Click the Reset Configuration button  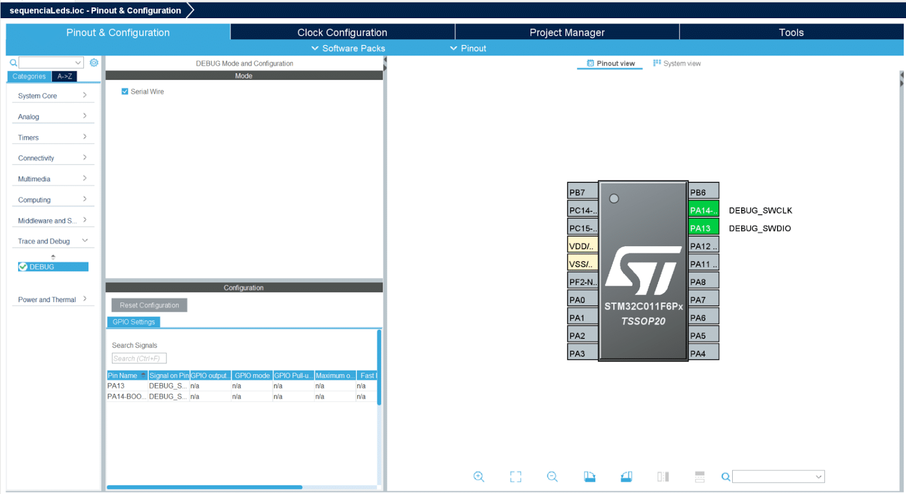(x=149, y=305)
